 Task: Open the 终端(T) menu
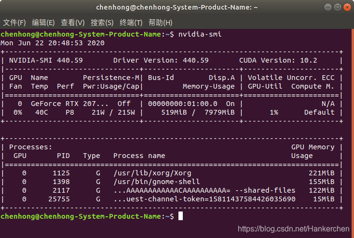131,23
